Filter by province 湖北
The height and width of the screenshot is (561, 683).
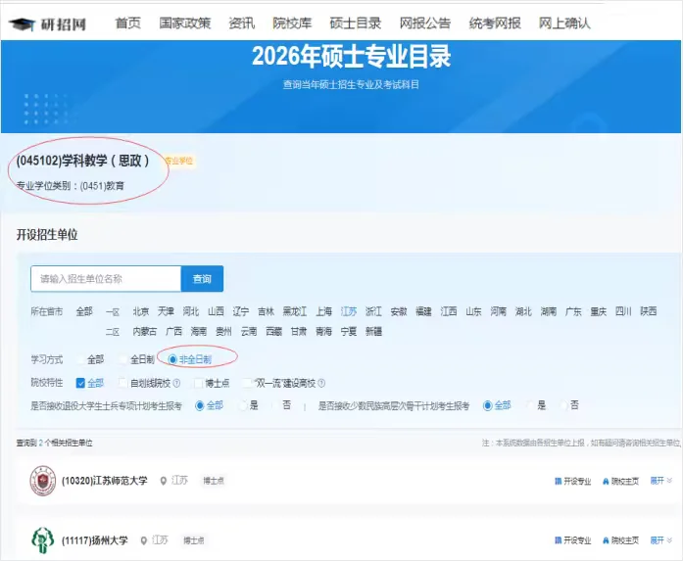tap(523, 311)
